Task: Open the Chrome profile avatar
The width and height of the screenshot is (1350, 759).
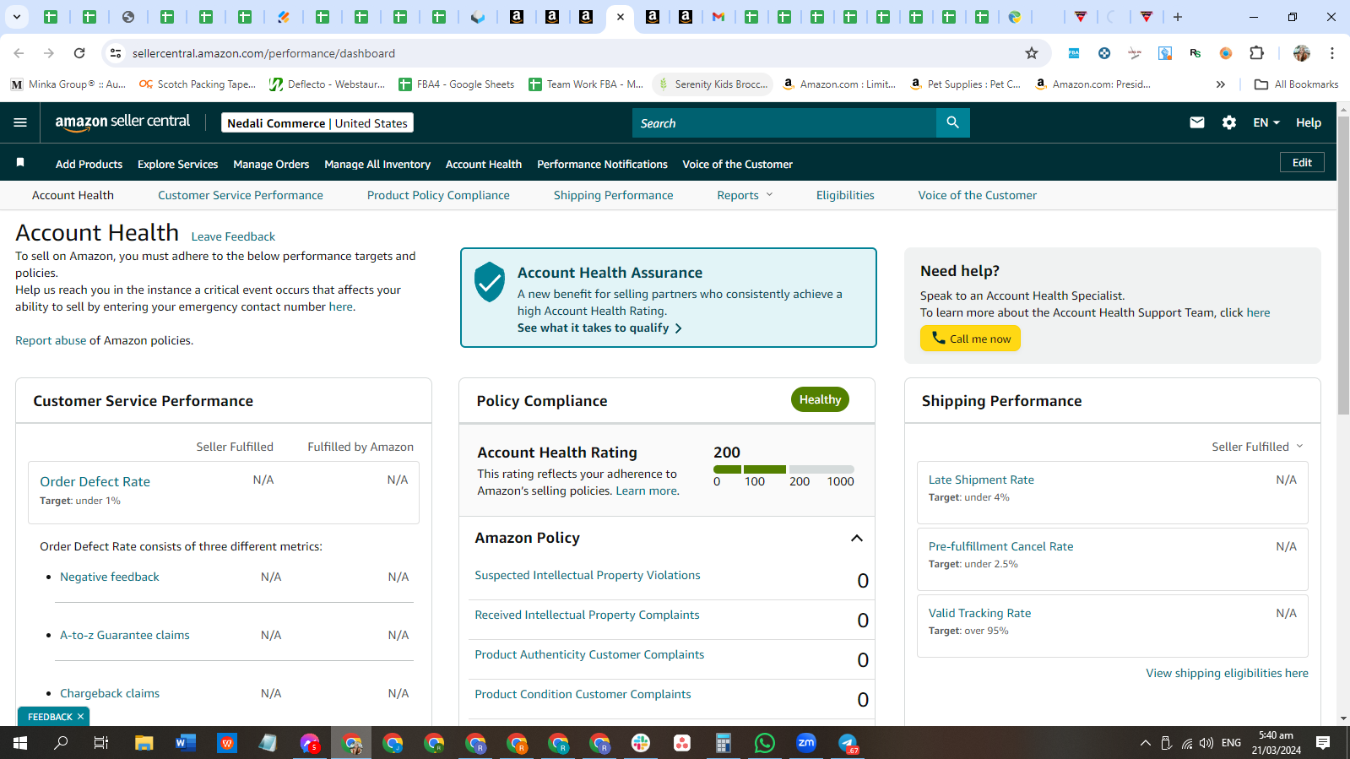Action: pos(1301,53)
